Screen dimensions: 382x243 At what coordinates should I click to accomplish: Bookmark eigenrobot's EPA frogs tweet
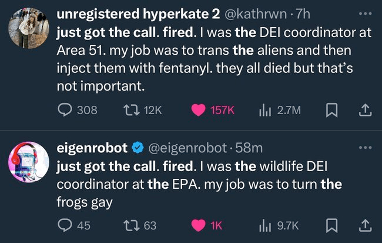[330, 224]
